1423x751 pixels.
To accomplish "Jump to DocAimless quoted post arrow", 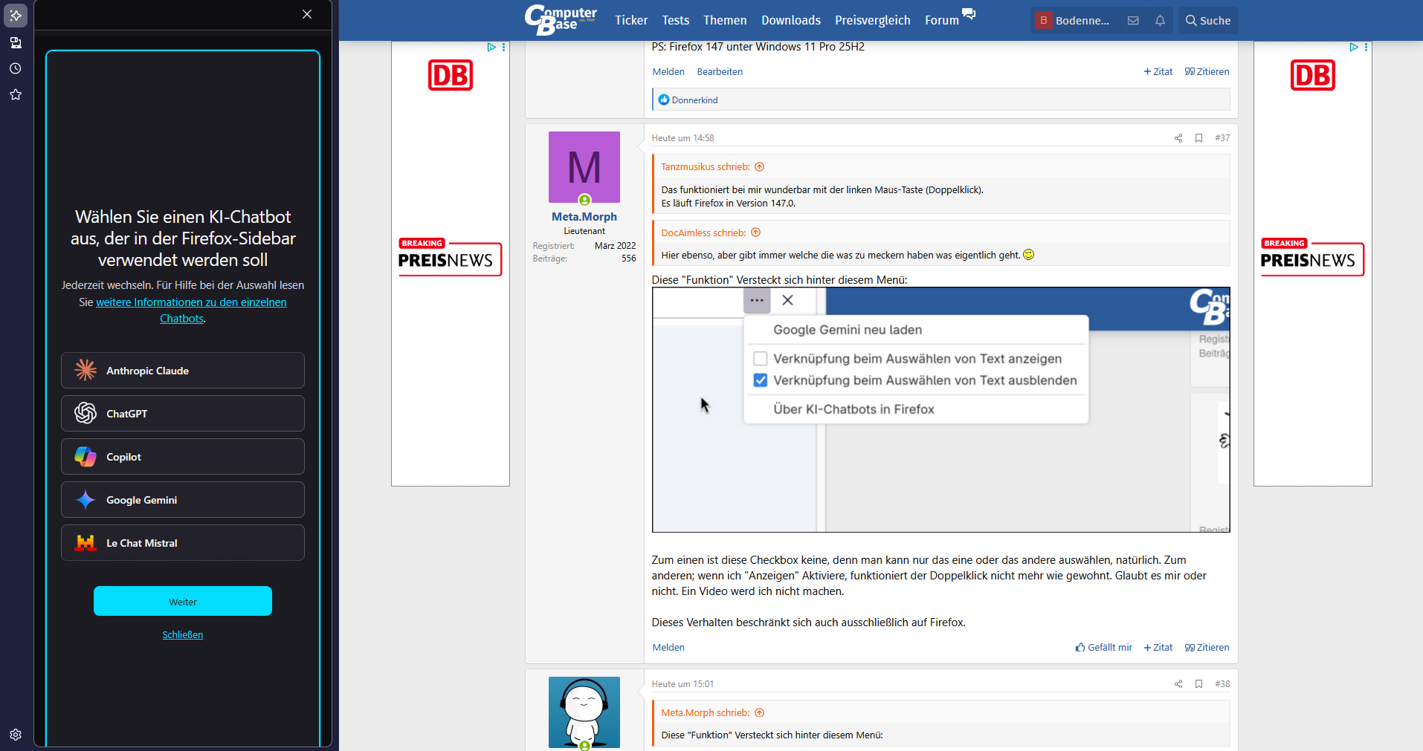I will tap(756, 233).
